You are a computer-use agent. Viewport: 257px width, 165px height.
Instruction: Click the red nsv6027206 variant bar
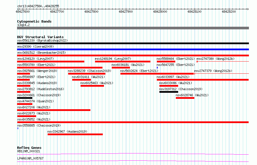tap(54, 110)
